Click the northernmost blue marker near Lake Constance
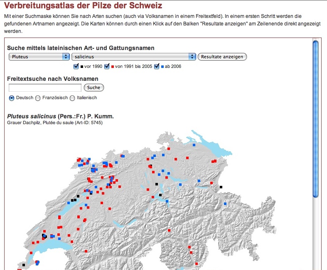327x270 pixels. pyautogui.click(x=194, y=145)
